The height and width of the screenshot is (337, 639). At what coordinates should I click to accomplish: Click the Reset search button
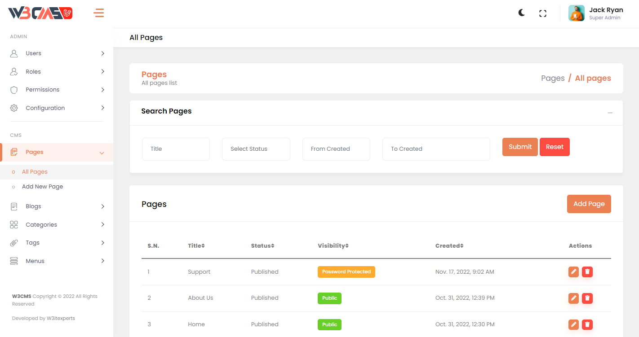(x=554, y=147)
